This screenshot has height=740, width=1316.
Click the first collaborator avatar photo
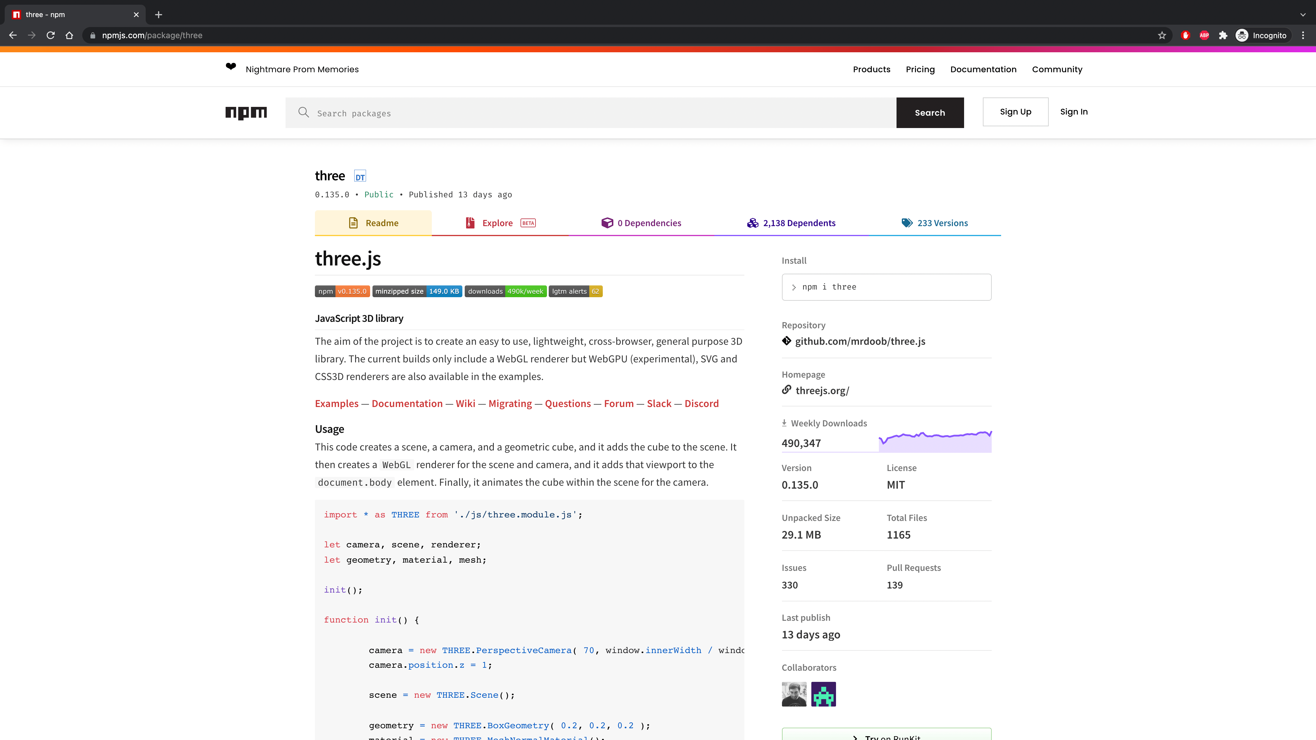click(x=794, y=694)
